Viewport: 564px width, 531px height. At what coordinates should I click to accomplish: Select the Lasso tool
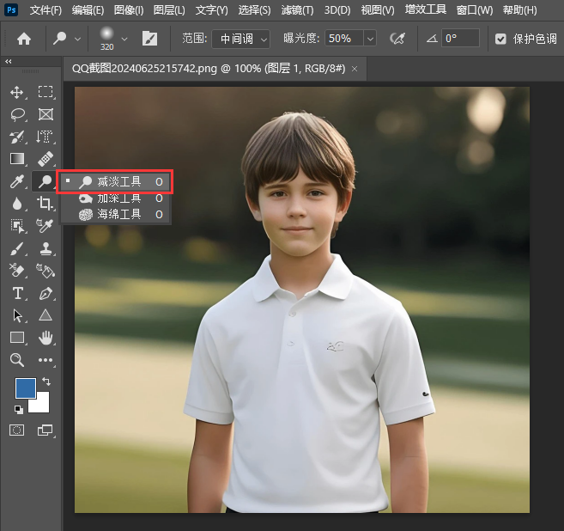(17, 114)
